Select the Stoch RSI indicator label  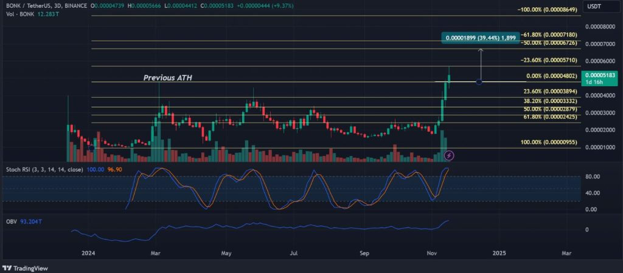coord(44,169)
